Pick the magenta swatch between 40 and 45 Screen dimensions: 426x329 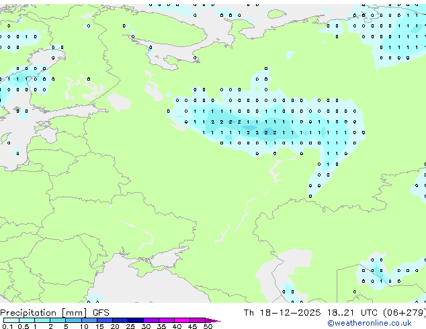[x=182, y=320]
